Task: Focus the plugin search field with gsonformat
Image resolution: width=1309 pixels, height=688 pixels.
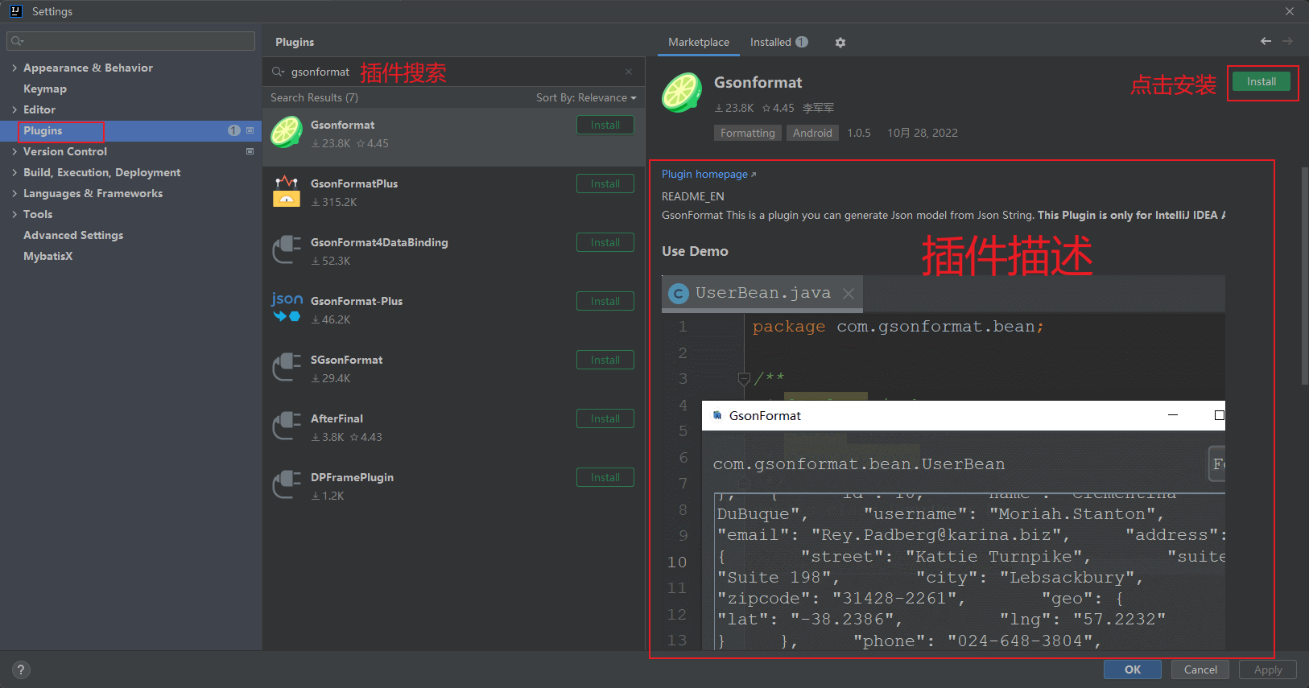Action: tap(455, 72)
